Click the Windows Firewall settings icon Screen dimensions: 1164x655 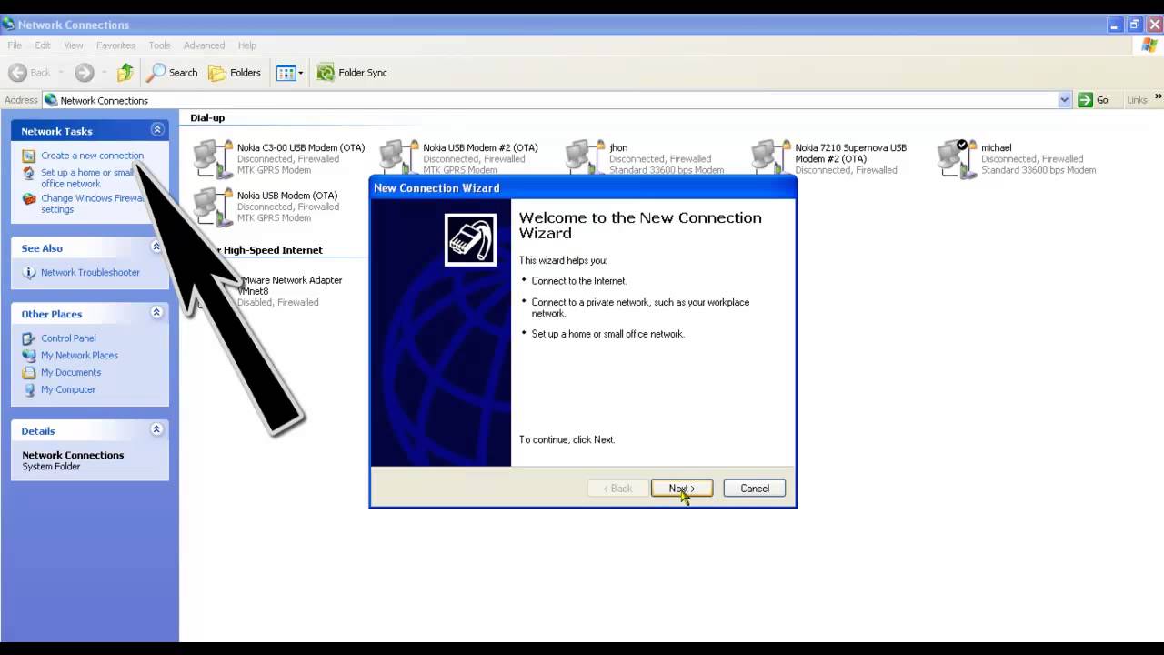(x=29, y=198)
